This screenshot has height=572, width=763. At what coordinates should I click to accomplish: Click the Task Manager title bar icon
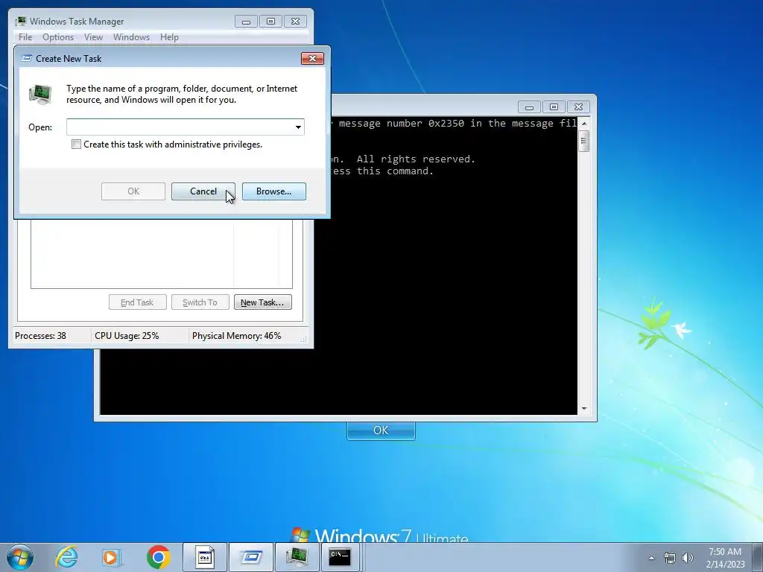coord(20,22)
